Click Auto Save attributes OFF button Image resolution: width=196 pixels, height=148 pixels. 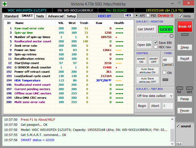[x=148, y=80]
